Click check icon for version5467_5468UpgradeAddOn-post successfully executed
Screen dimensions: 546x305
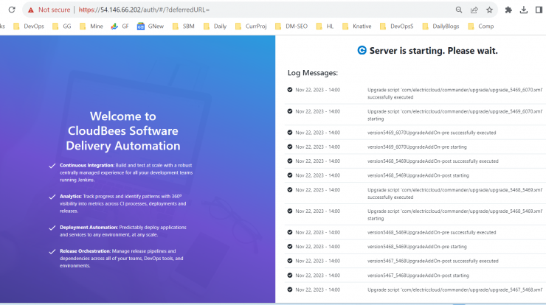pos(290,261)
